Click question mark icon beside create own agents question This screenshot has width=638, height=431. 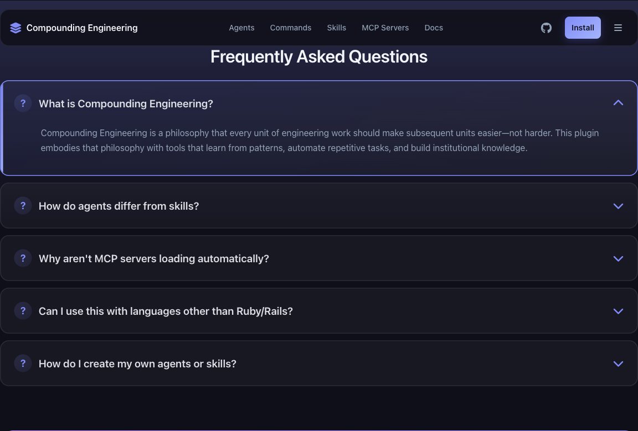[x=23, y=364]
